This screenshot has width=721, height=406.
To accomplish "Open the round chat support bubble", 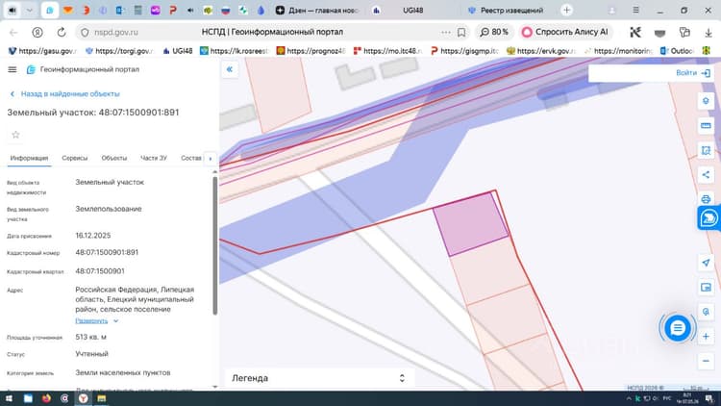I will (x=678, y=328).
